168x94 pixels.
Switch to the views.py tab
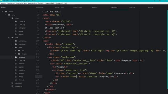pyautogui.click(x=95, y=7)
